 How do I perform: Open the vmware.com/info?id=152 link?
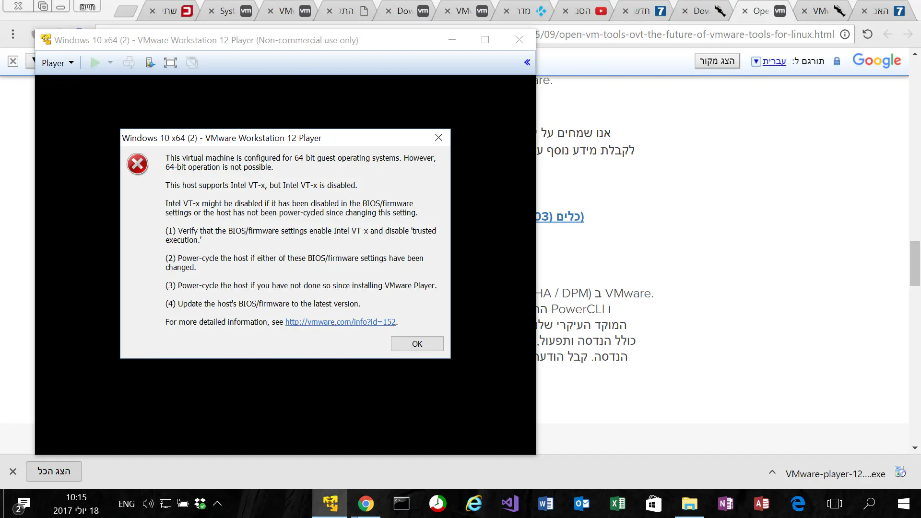[x=340, y=322]
